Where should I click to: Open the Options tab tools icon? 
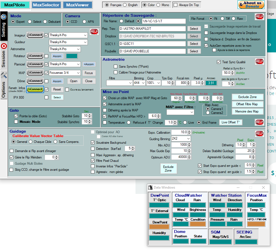(x=4, y=75)
